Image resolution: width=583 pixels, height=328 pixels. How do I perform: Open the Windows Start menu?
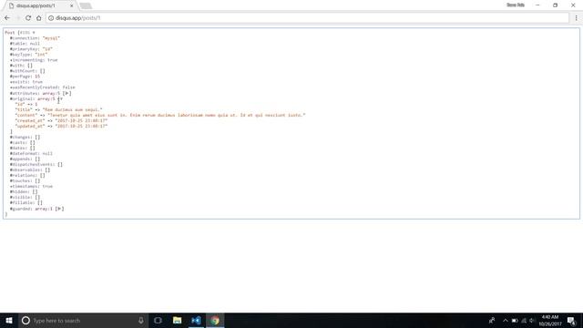(x=8, y=320)
